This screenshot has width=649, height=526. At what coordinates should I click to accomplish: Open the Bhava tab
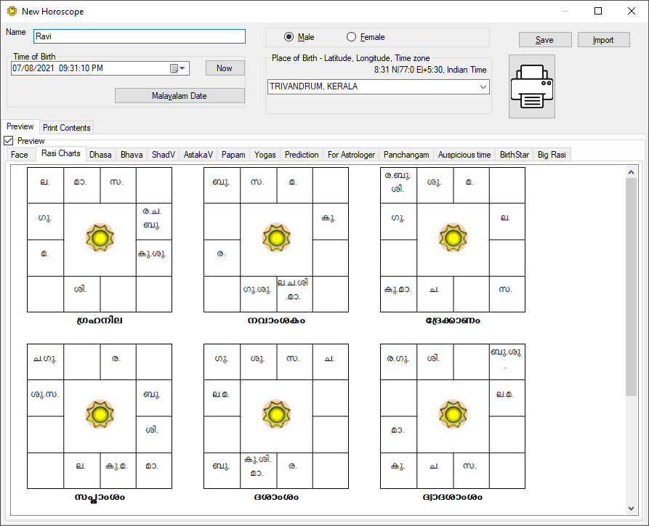[132, 155]
